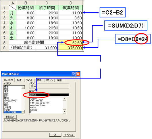
Task: Switch to the 配置 tab
Action: [19, 80]
